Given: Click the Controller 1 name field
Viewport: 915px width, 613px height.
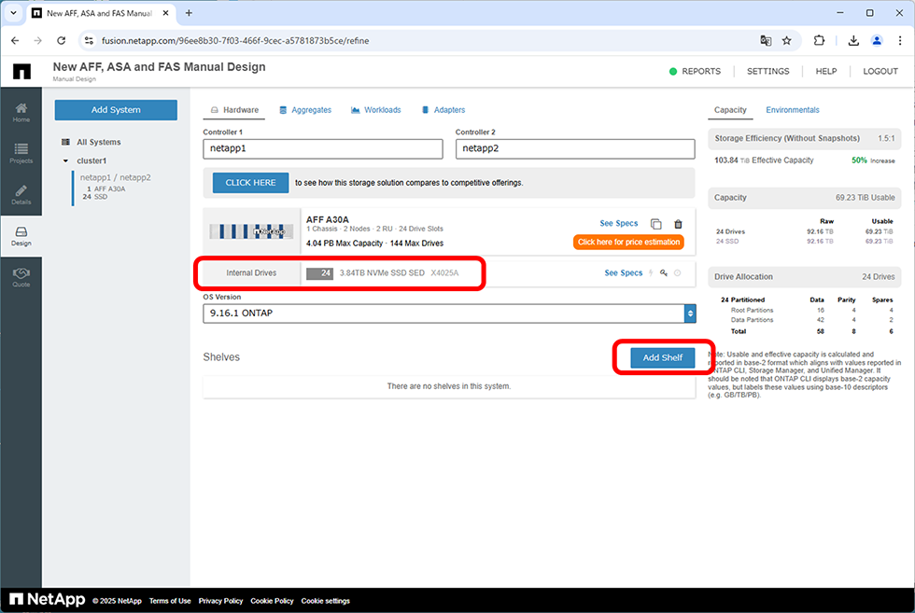Looking at the screenshot, I should coord(323,148).
